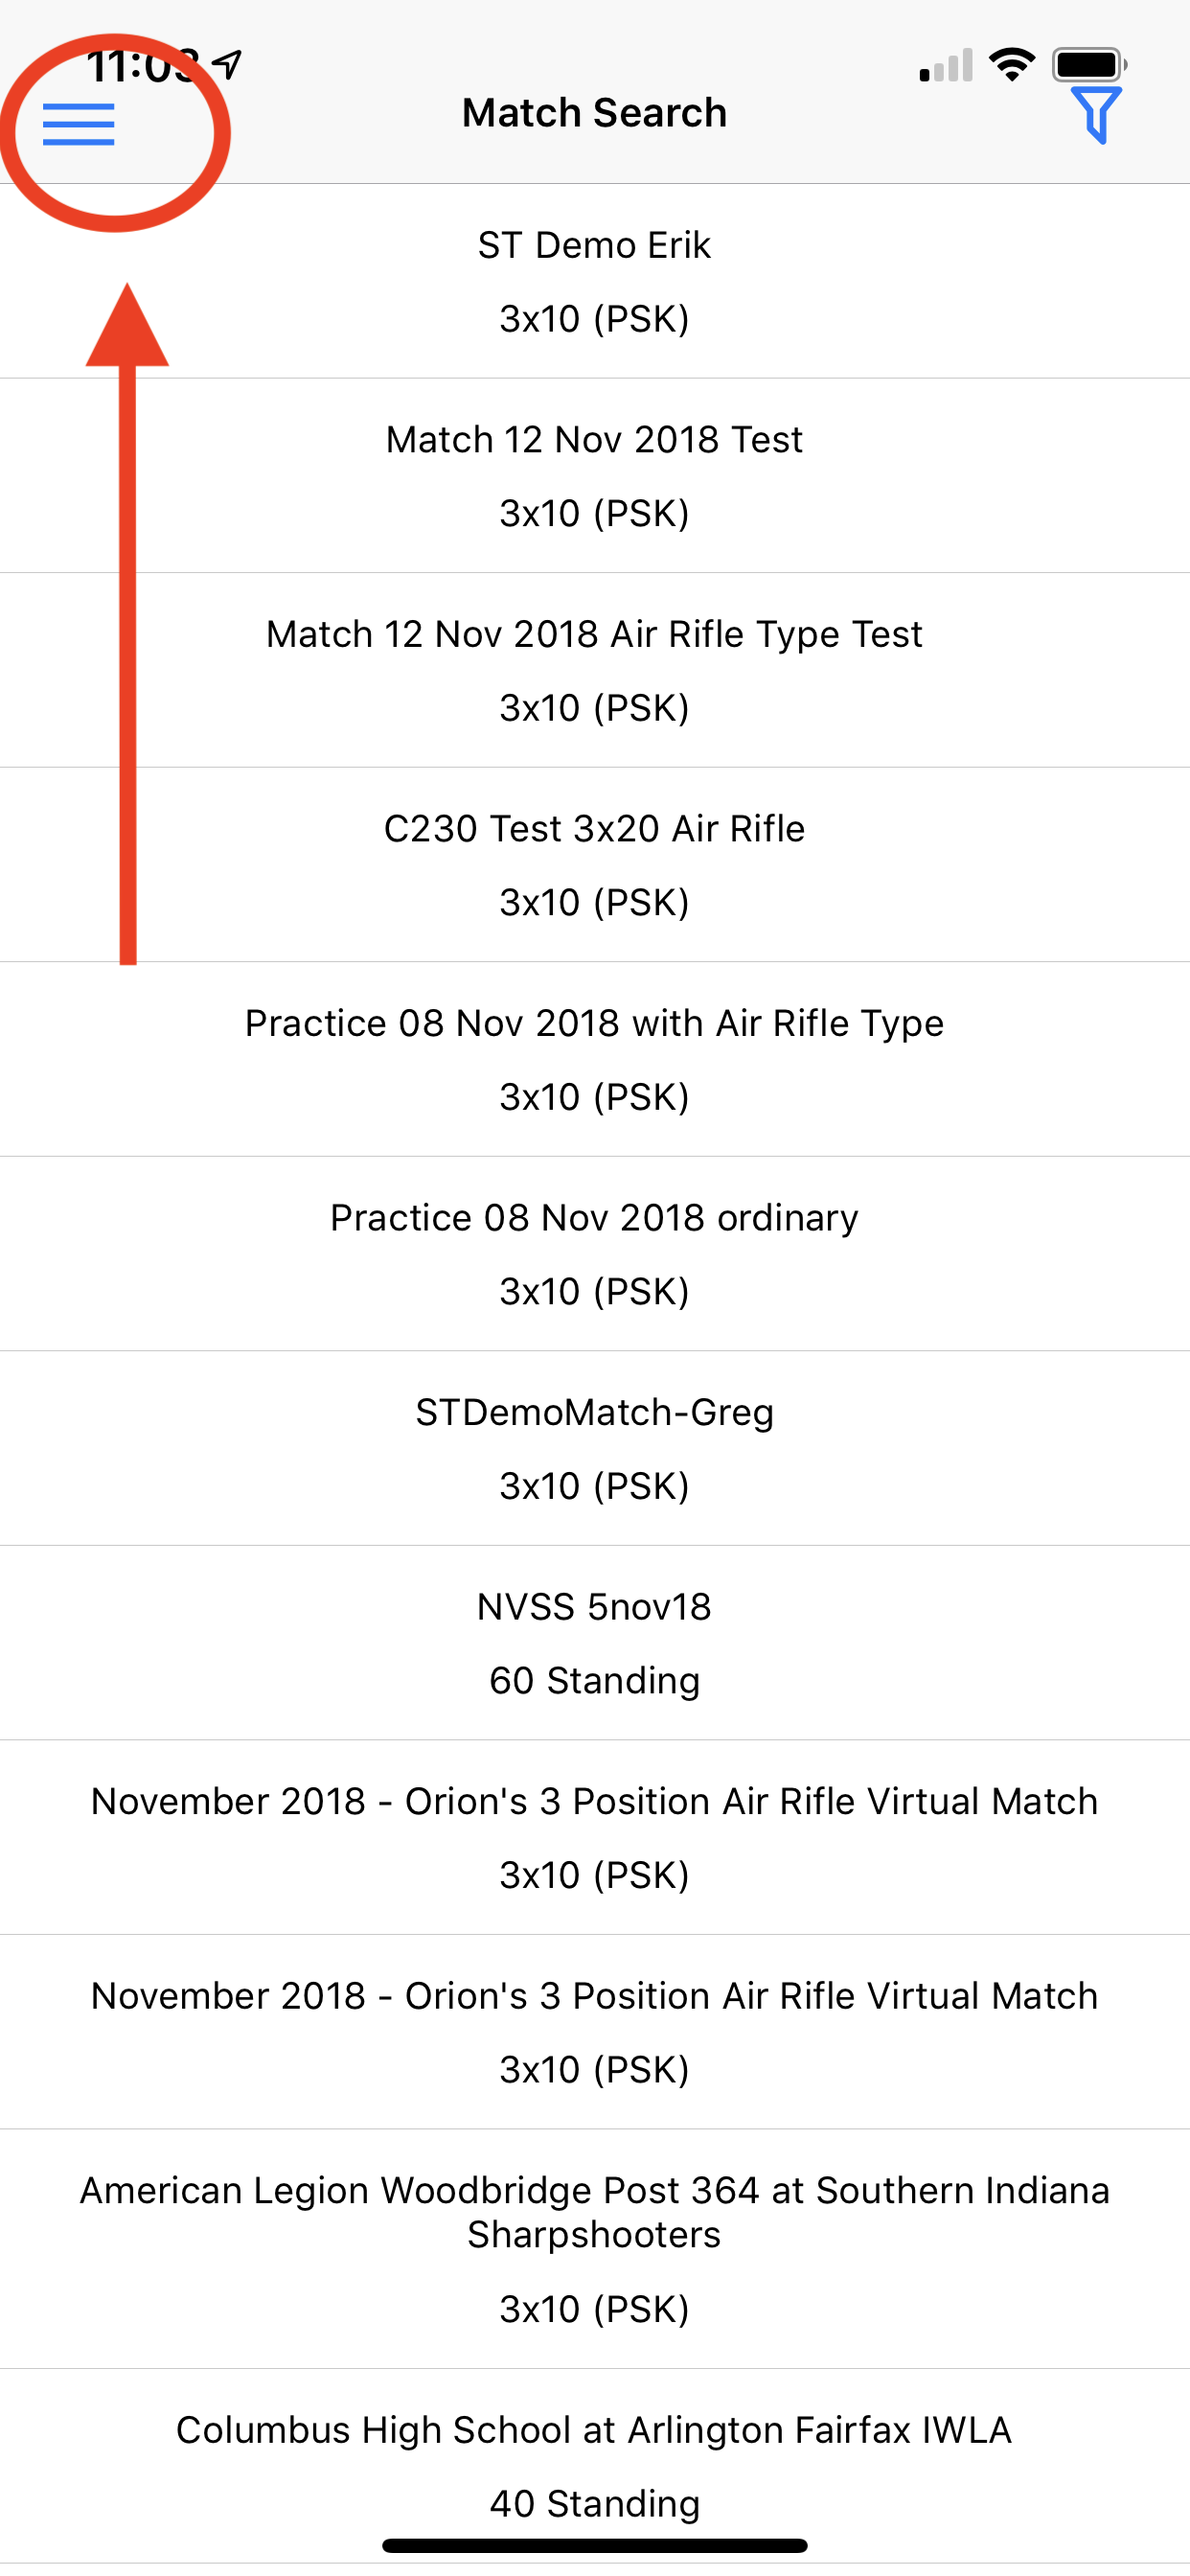Tap the home indicator bar
1190x2576 pixels.
(x=594, y=2545)
